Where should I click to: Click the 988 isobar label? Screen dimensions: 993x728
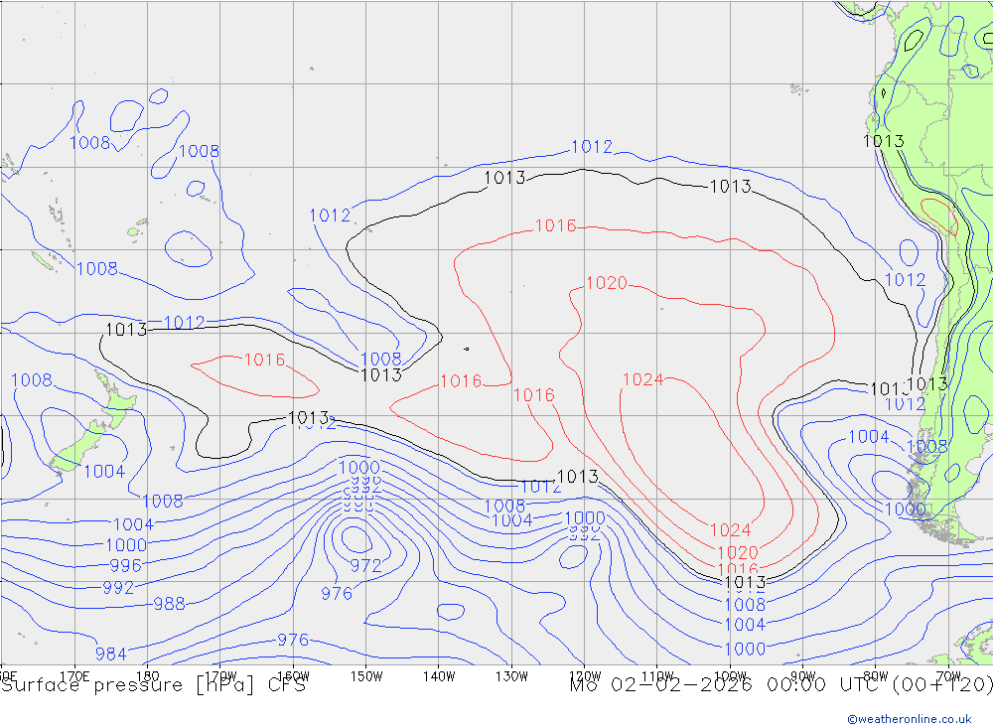(x=169, y=603)
